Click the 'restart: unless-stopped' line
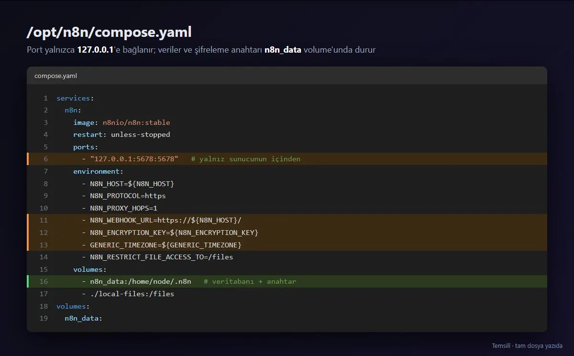This screenshot has height=356, width=574. pyautogui.click(x=121, y=134)
